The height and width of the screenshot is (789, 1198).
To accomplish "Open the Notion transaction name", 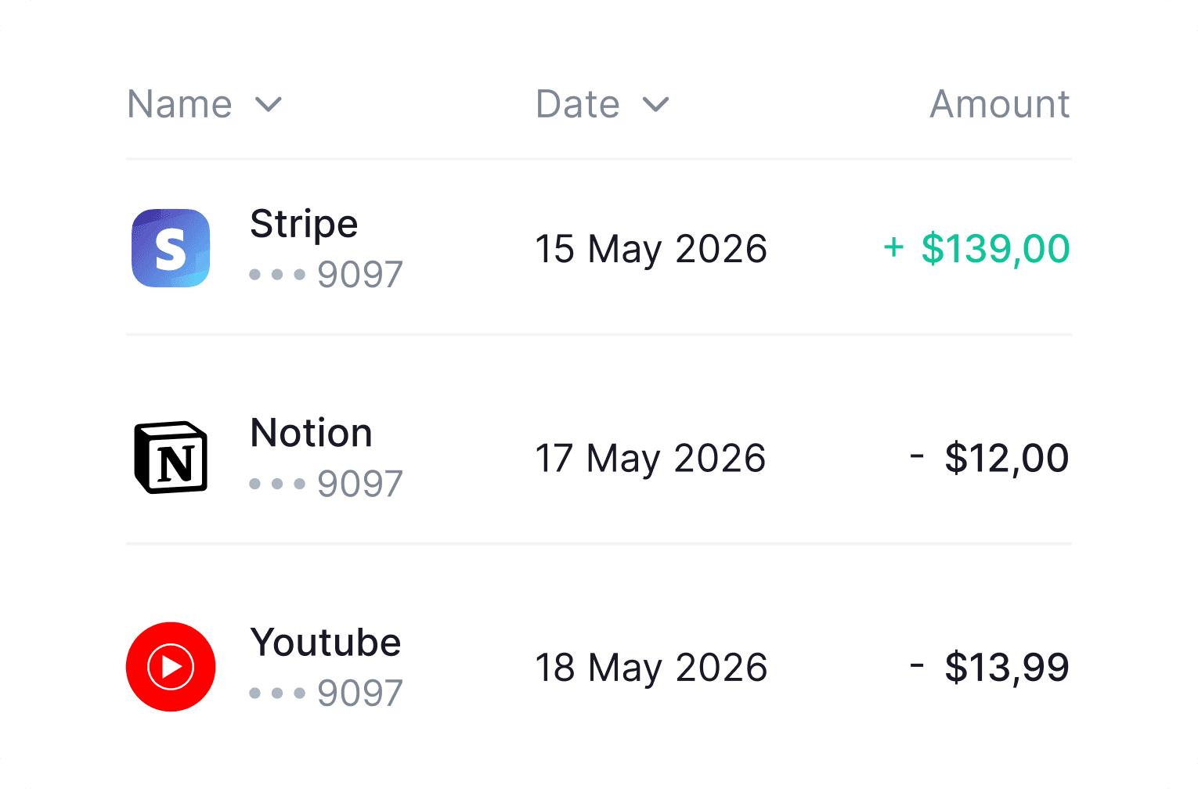I will [311, 433].
